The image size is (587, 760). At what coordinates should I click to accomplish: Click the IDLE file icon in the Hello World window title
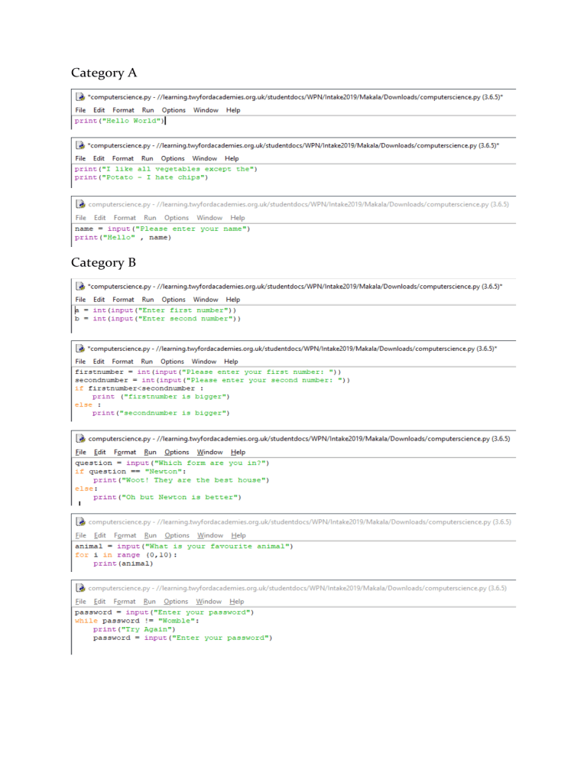80,97
